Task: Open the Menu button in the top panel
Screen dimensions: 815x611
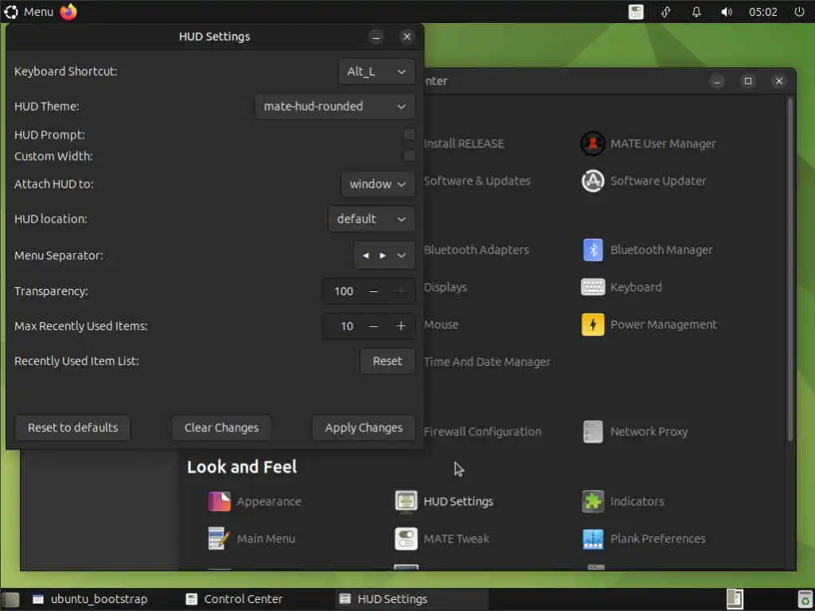Action: pyautogui.click(x=29, y=11)
